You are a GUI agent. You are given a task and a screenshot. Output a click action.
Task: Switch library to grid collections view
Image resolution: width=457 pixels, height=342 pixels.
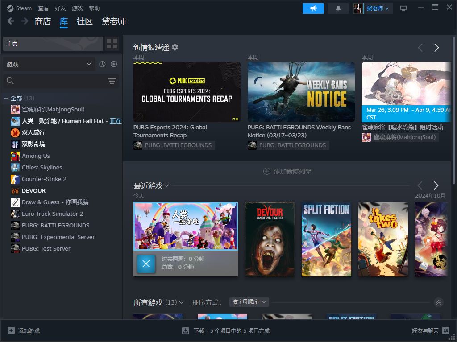[112, 44]
